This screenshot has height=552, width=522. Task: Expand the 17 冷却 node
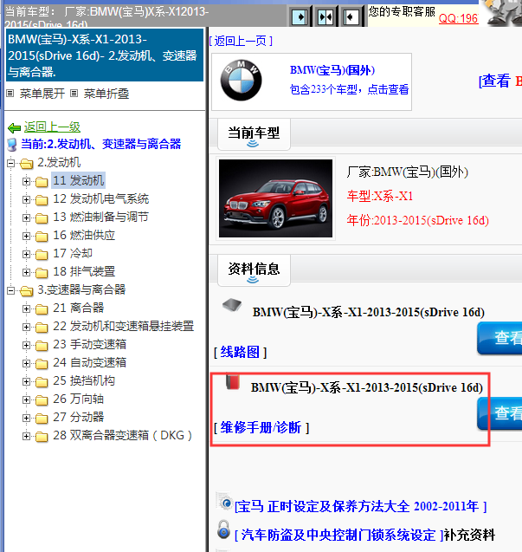pos(26,254)
